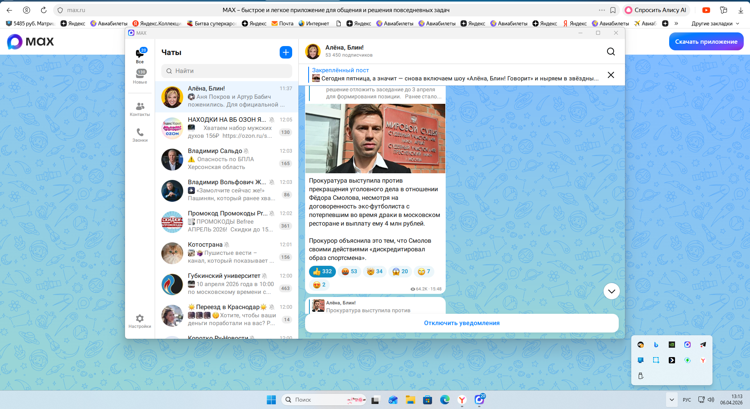Bookmark this page with the bookmark icon
Viewport: 750px width, 409px height.
613,10
